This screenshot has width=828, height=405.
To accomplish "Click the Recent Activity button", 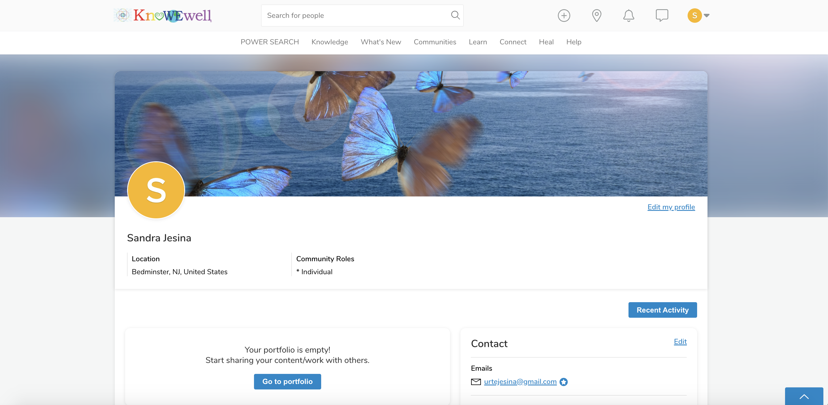I will (x=663, y=310).
